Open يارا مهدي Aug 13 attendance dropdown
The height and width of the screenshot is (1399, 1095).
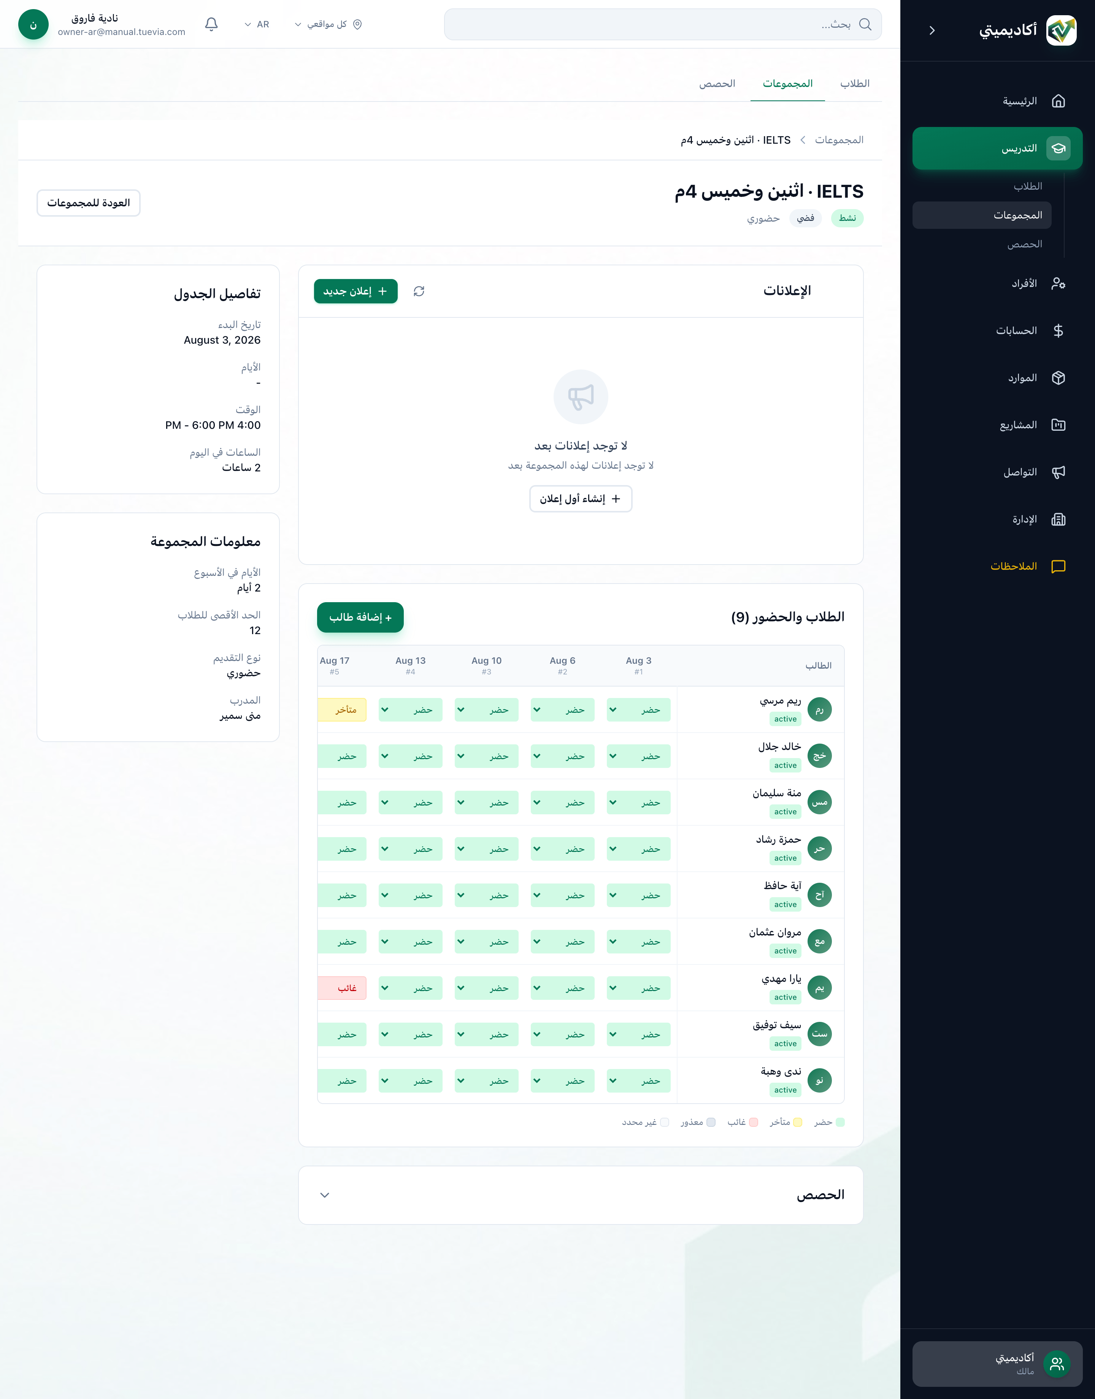click(x=410, y=988)
